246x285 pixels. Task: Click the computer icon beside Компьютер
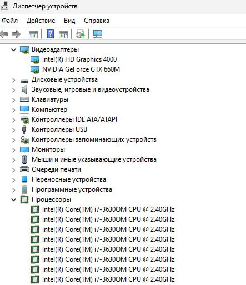tap(24, 109)
